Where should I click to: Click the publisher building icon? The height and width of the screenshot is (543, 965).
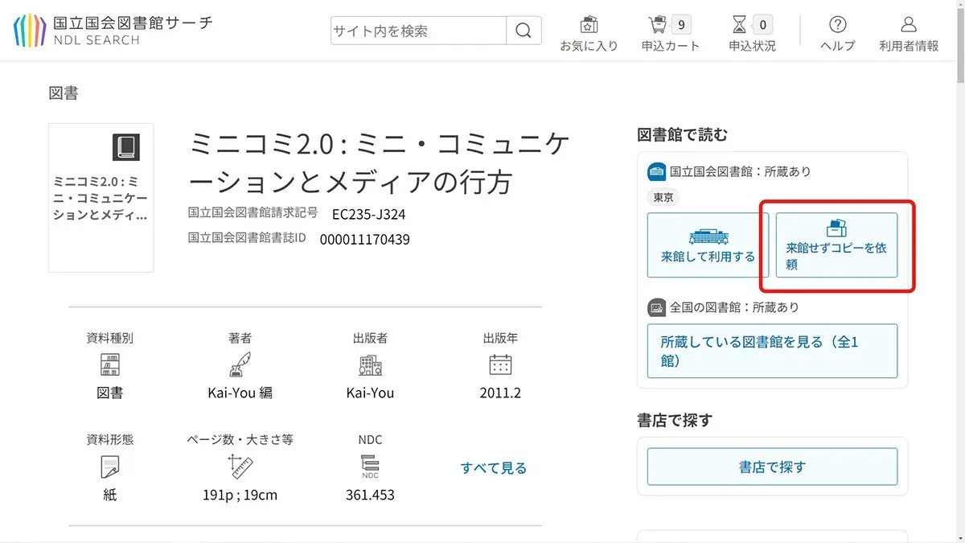click(x=370, y=365)
